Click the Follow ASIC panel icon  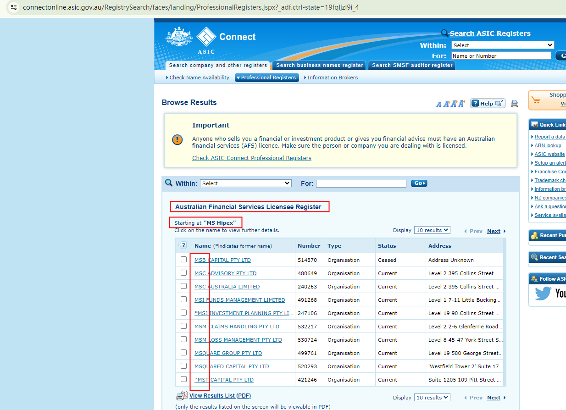coord(534,278)
